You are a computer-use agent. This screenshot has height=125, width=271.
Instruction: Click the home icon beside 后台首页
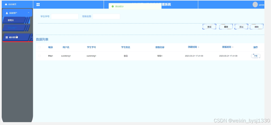(6, 4)
